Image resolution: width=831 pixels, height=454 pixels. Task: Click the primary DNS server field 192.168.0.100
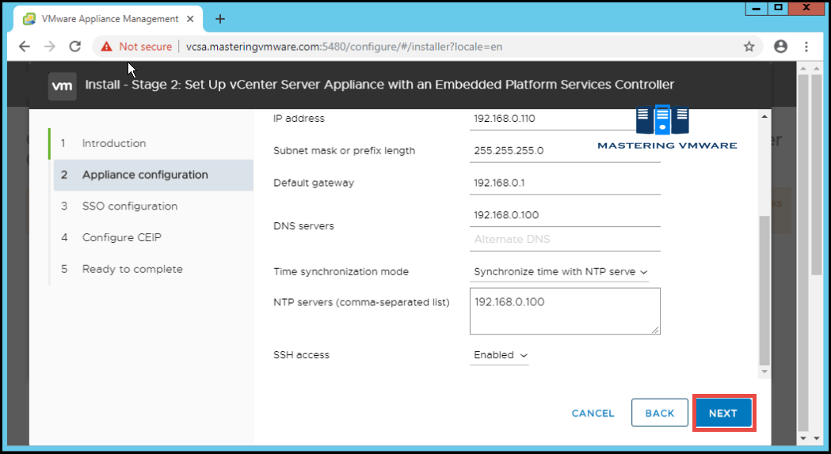tap(564, 215)
